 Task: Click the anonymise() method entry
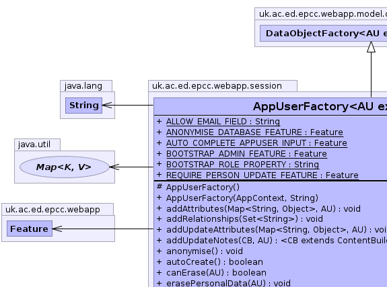[200, 251]
